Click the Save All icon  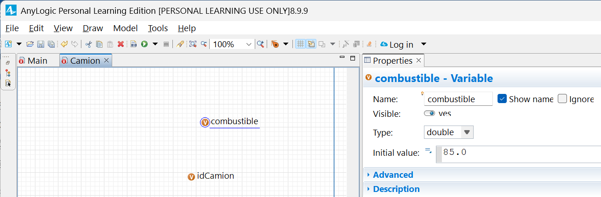(x=51, y=44)
